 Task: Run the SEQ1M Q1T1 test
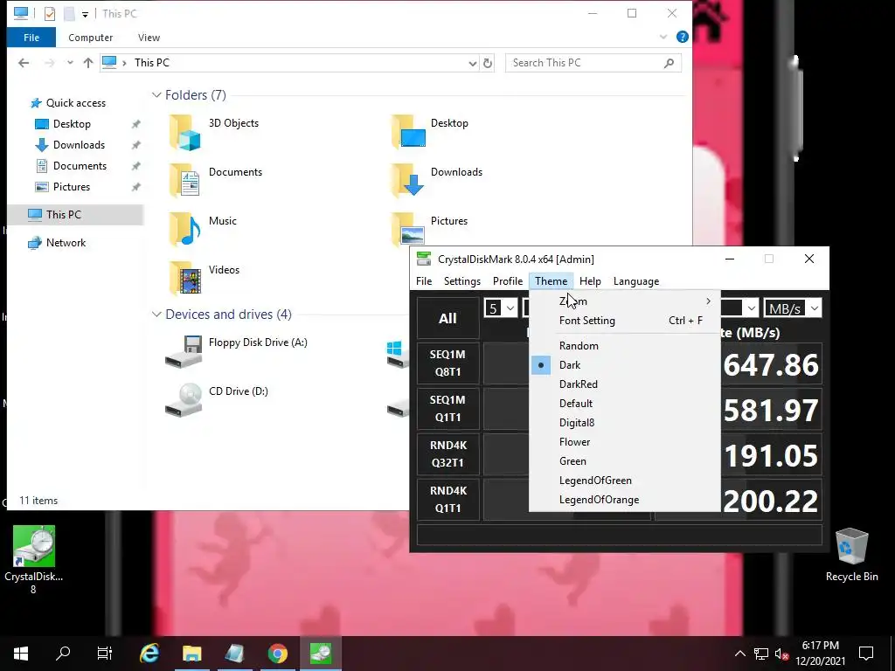coord(448,409)
